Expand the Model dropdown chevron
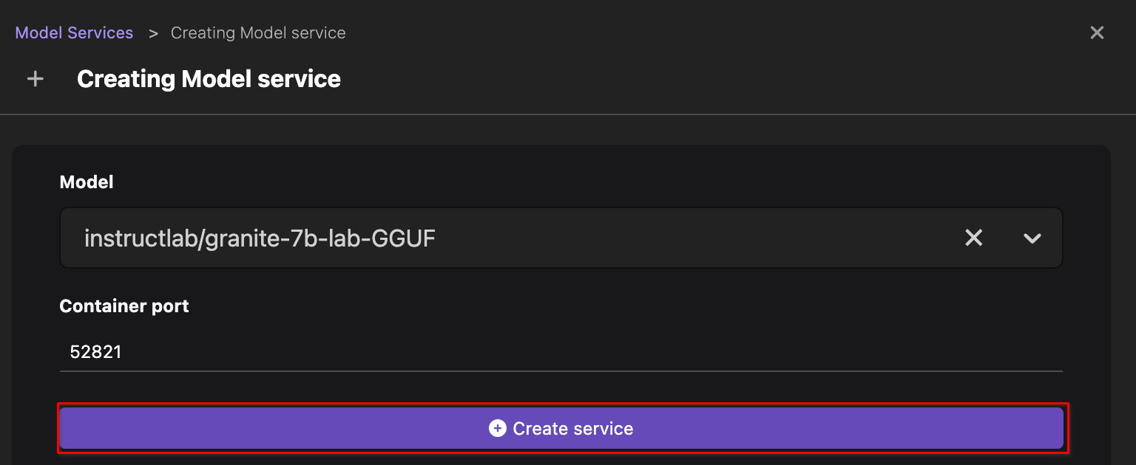Screen dimensions: 1136x465 click(1032, 238)
